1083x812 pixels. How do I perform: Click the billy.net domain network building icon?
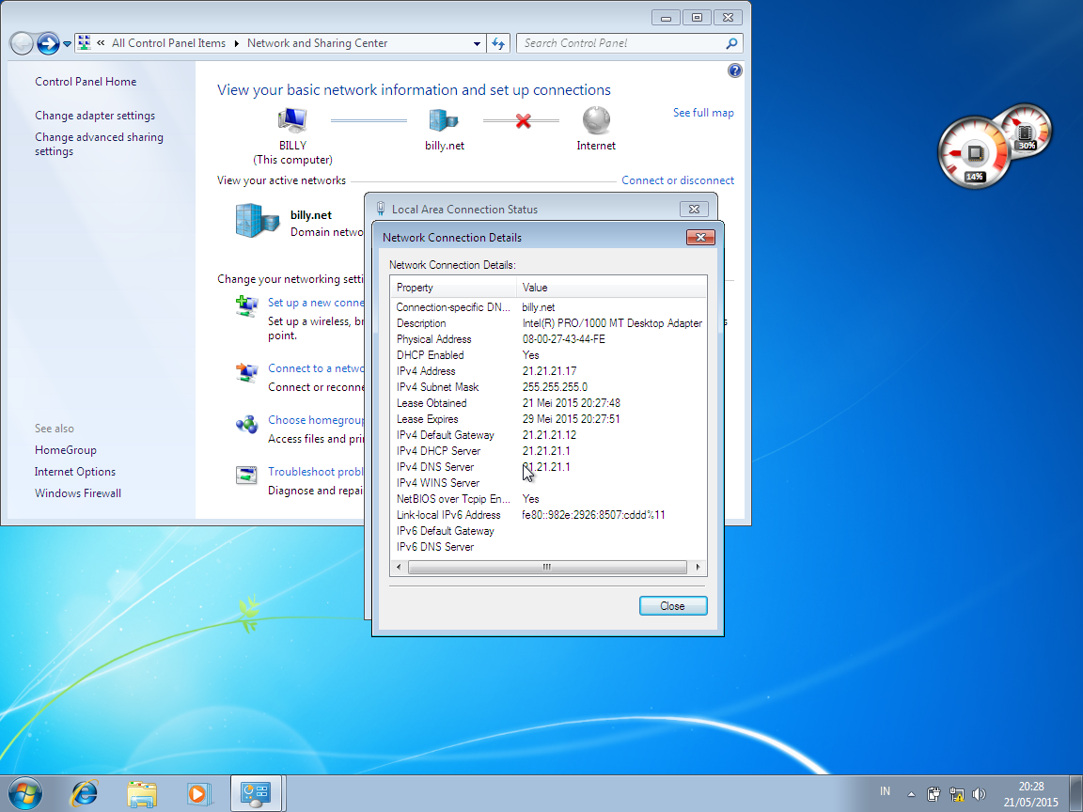point(257,220)
